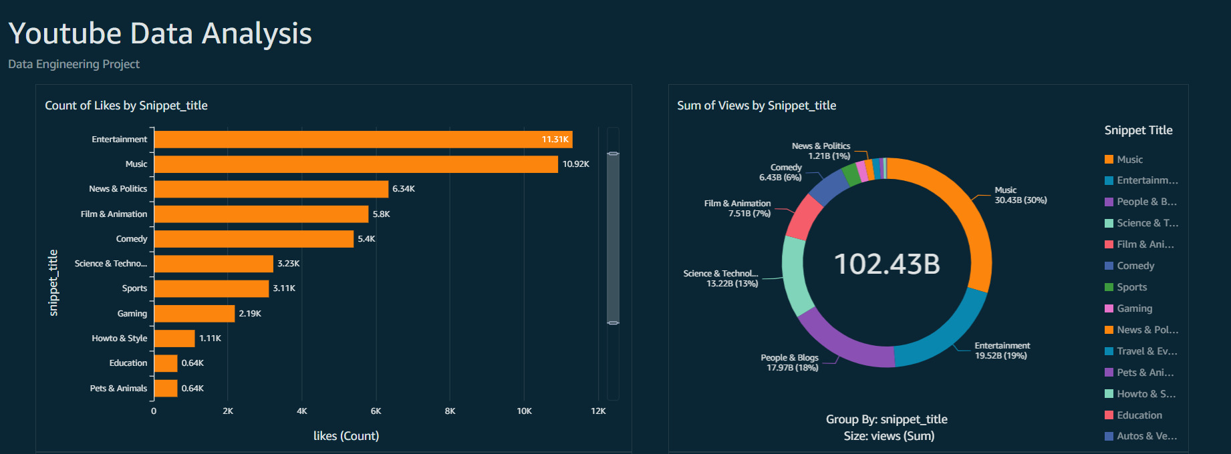1231x454 pixels.
Task: Click the Music 30.43B (30%) donut label
Action: pos(1020,196)
